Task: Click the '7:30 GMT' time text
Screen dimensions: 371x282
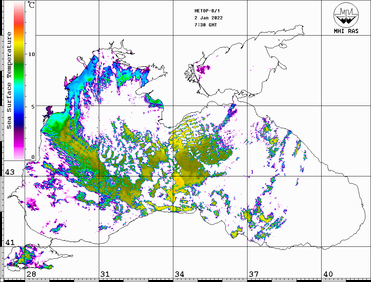Action: [x=205, y=25]
